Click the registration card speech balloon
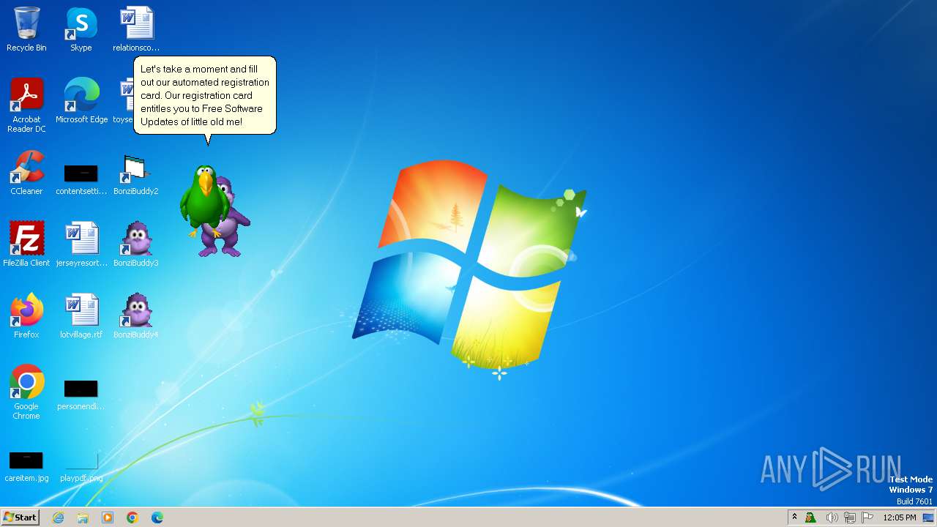The height and width of the screenshot is (527, 937). click(205, 96)
